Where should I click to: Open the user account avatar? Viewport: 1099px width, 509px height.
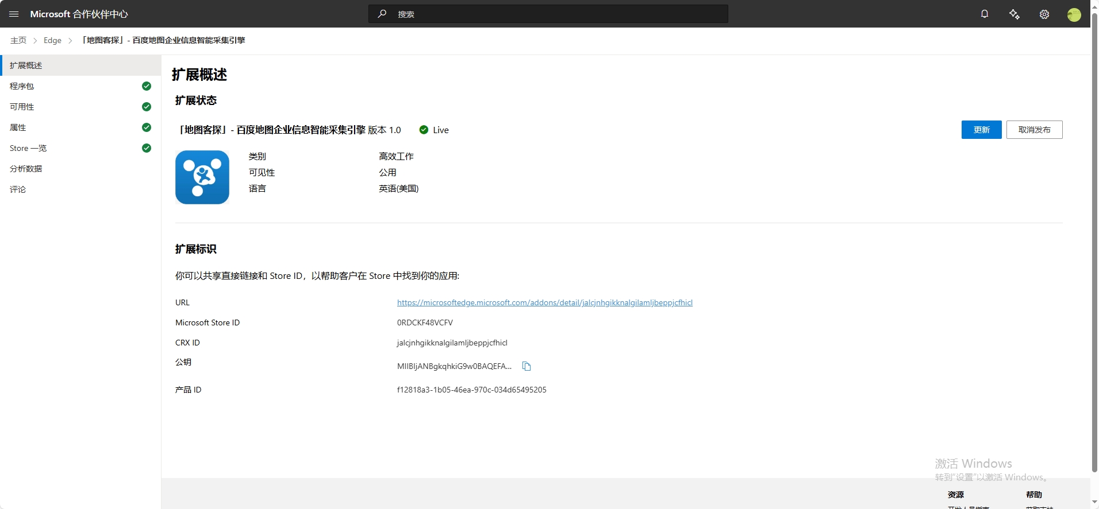pyautogui.click(x=1074, y=15)
